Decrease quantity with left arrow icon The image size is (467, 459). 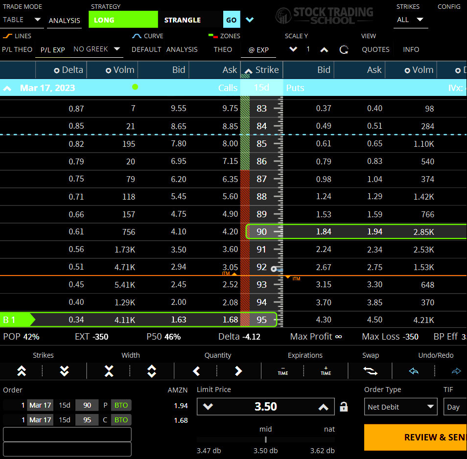tap(196, 371)
